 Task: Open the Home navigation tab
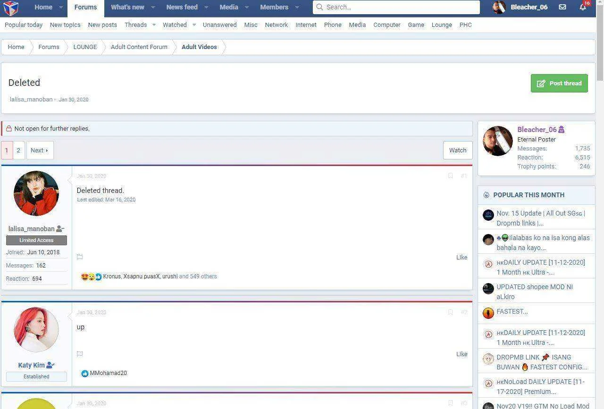coord(43,7)
